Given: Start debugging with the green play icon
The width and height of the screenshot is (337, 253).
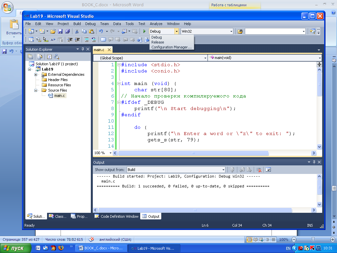Looking at the screenshot, I should [144, 31].
